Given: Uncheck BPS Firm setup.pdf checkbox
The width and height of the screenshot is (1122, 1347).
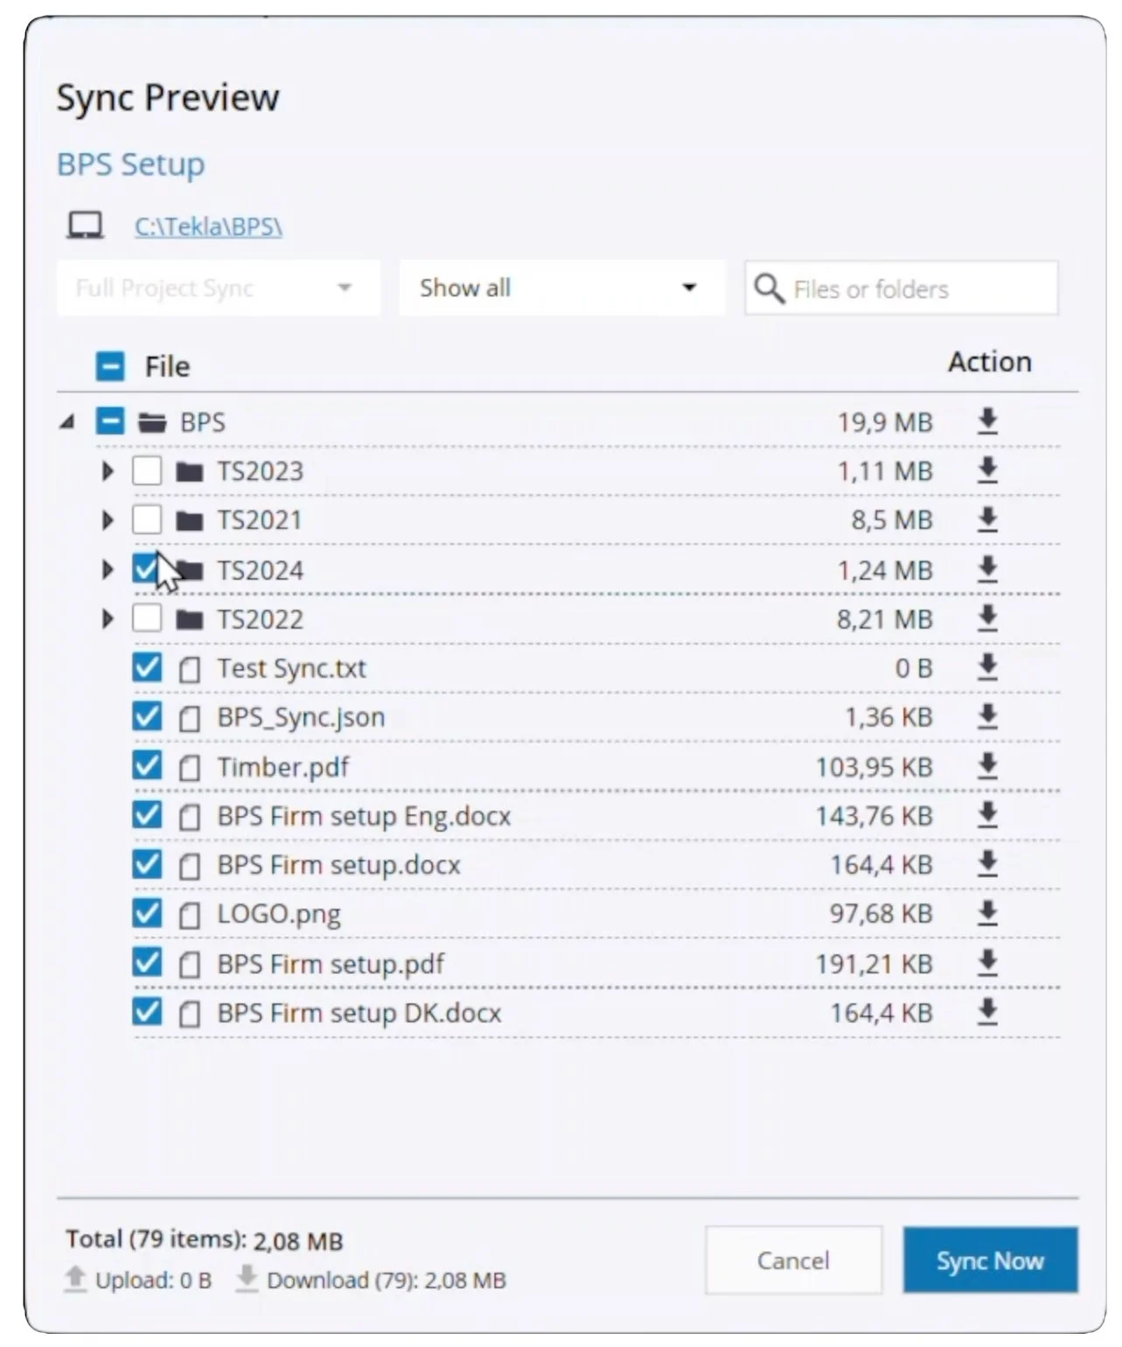Looking at the screenshot, I should pyautogui.click(x=147, y=963).
